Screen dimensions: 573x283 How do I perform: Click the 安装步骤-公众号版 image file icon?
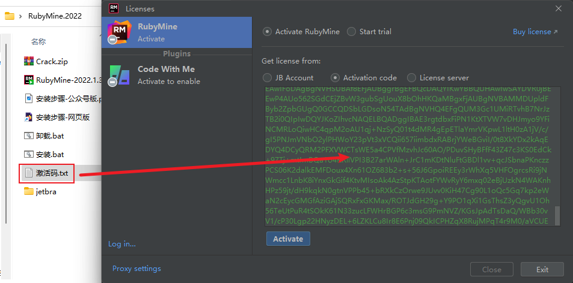click(28, 98)
